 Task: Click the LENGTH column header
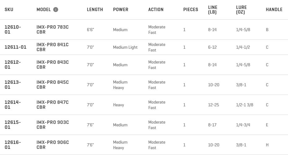[95, 10]
